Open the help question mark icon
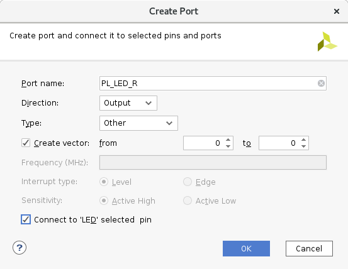This screenshot has width=348, height=269. click(x=20, y=248)
